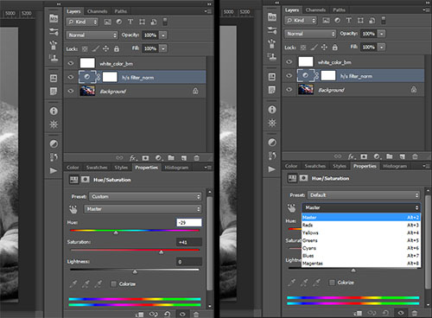This screenshot has height=318, width=432.
Task: Filter for smart objects in left screenshot
Action: pyautogui.click(x=154, y=22)
